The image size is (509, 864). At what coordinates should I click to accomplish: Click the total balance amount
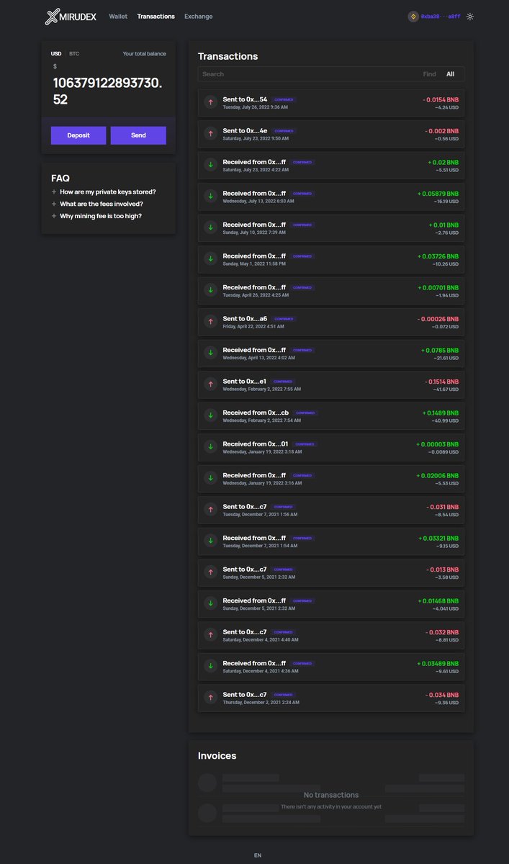pos(108,91)
